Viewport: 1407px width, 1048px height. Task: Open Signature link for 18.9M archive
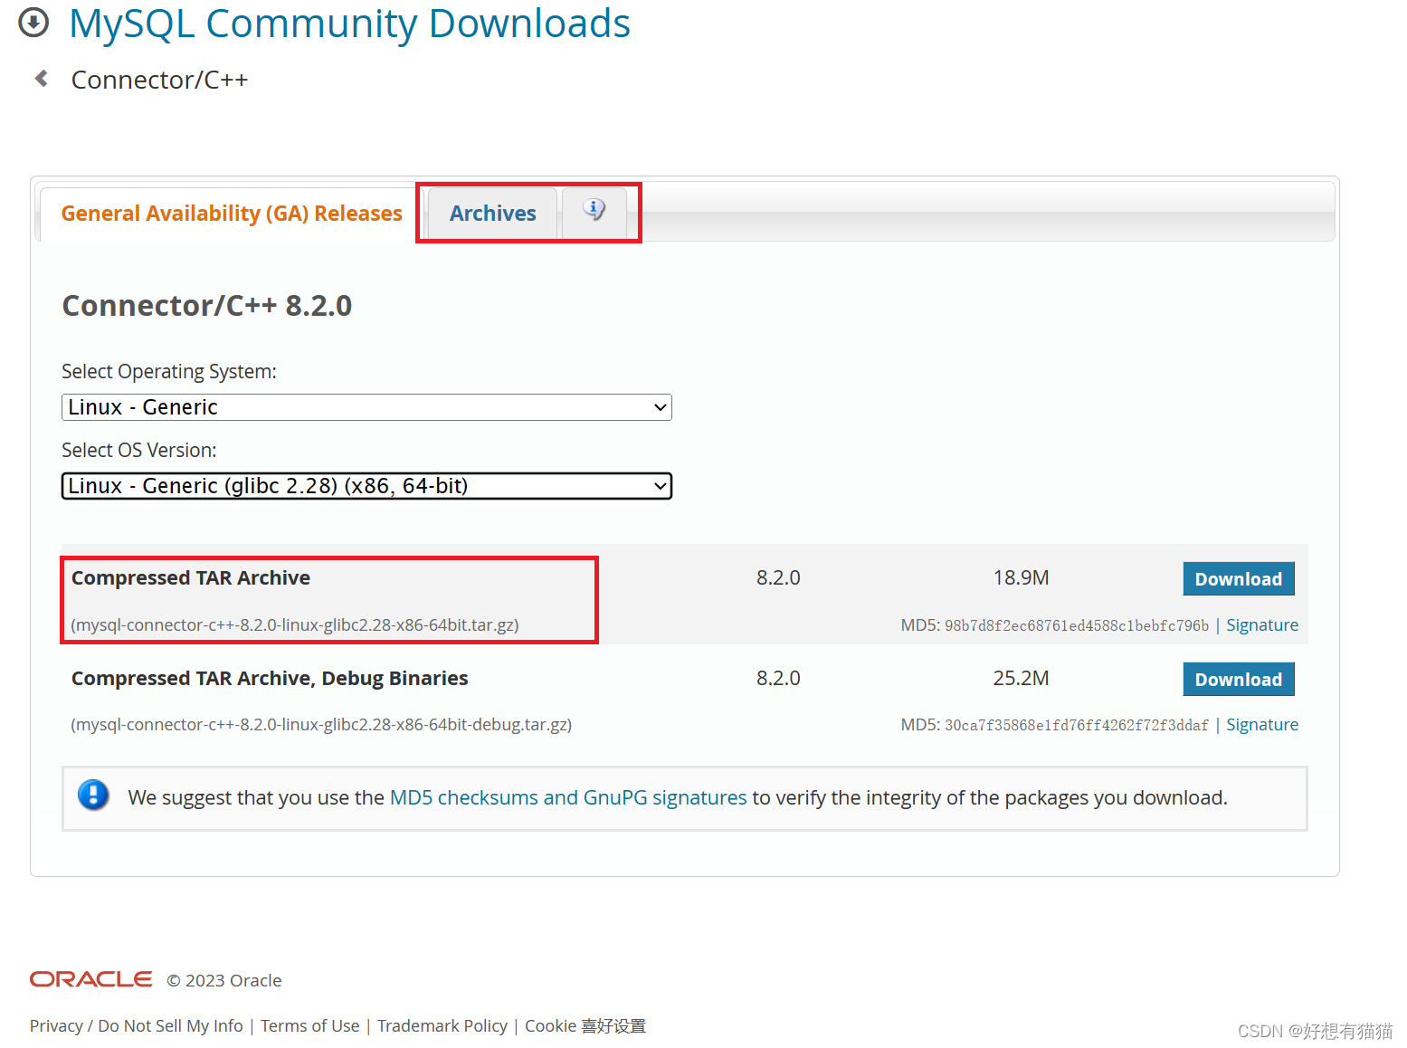pyautogui.click(x=1262, y=625)
